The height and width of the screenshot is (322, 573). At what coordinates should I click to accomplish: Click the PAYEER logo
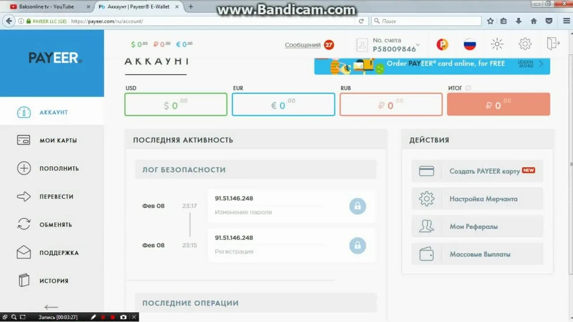pos(56,58)
